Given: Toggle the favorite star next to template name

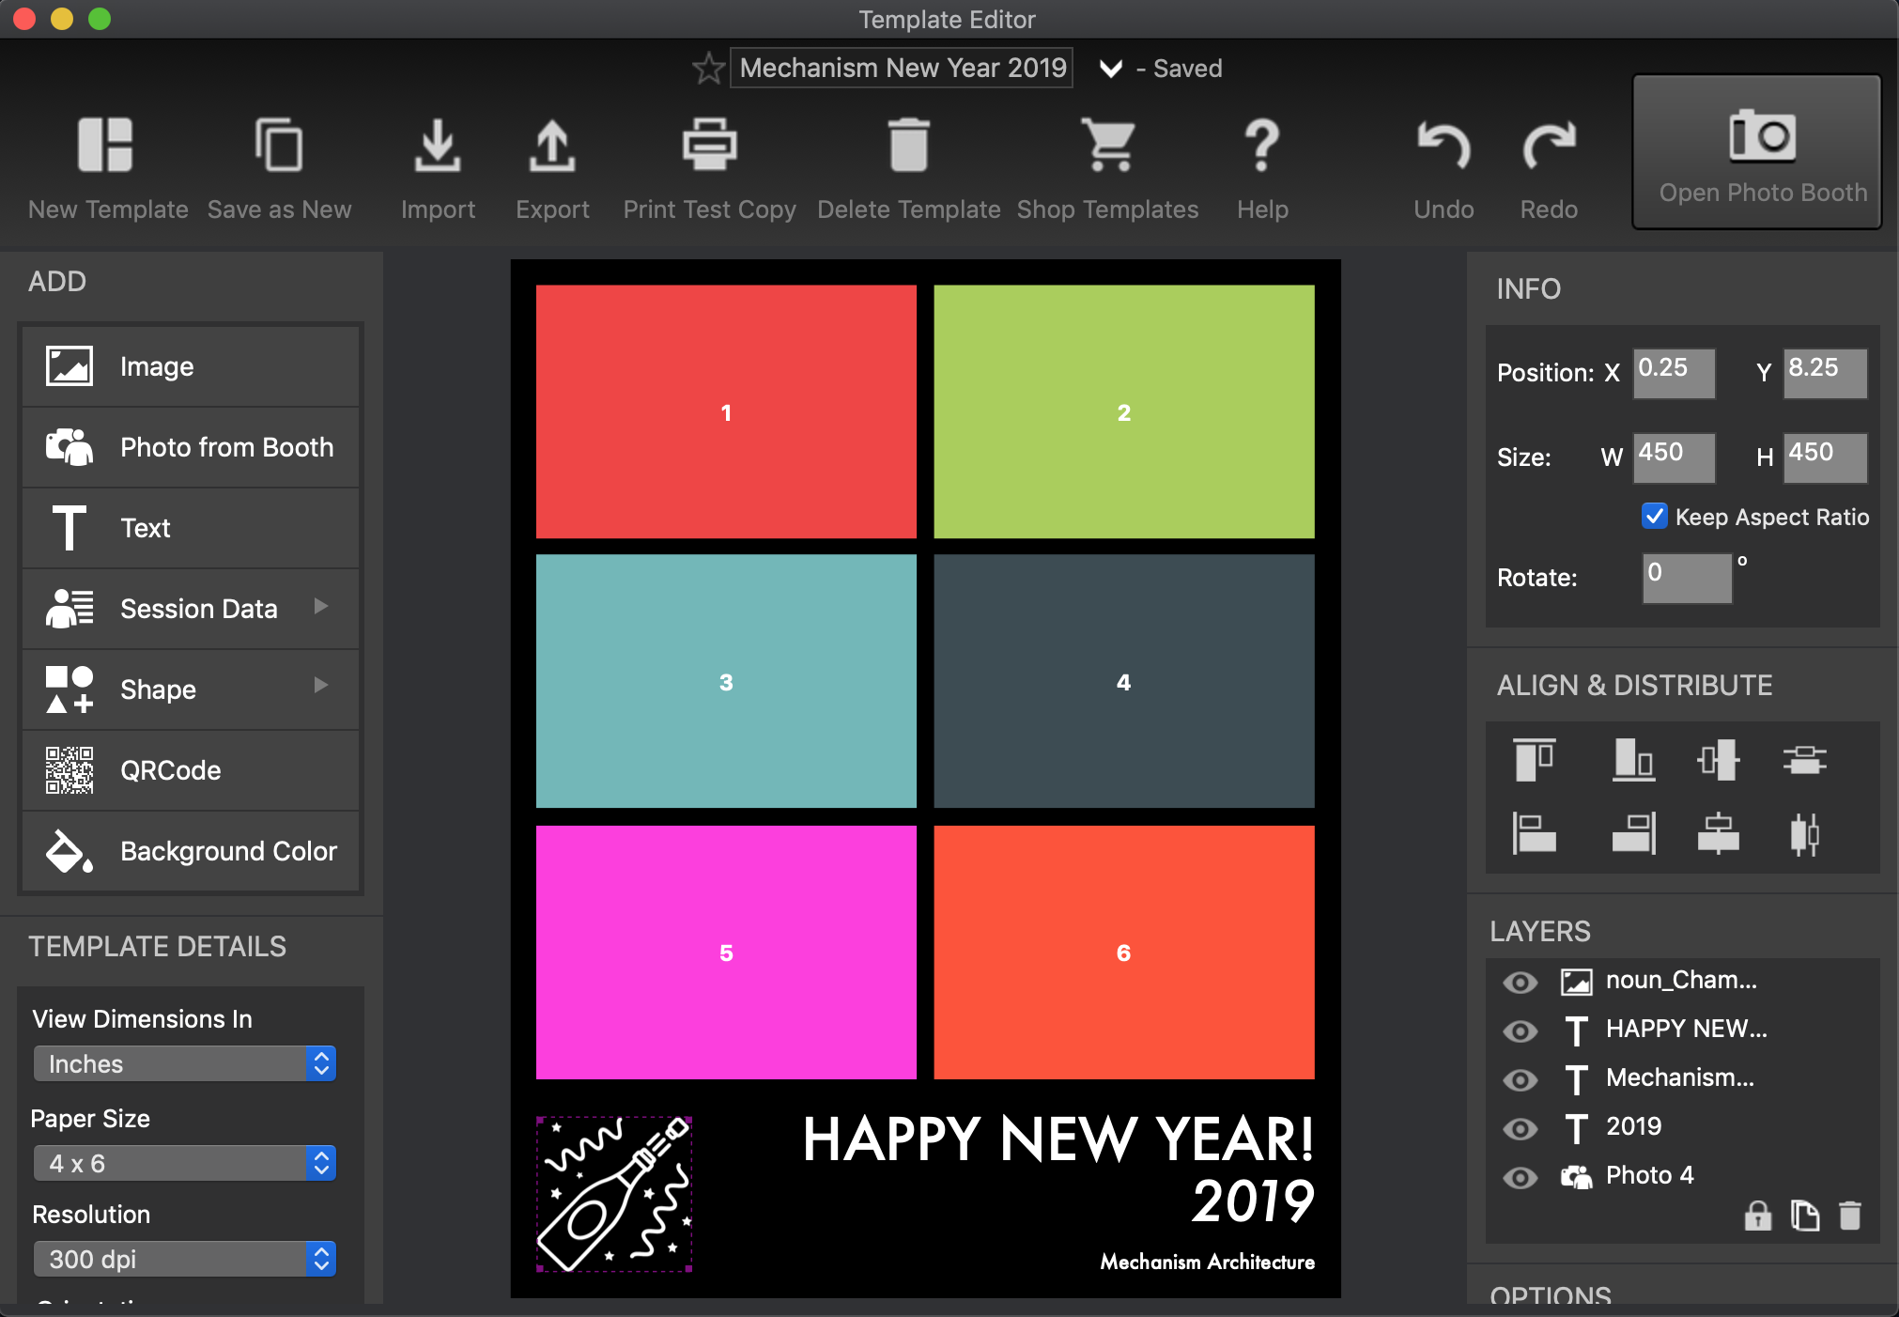Looking at the screenshot, I should (708, 69).
